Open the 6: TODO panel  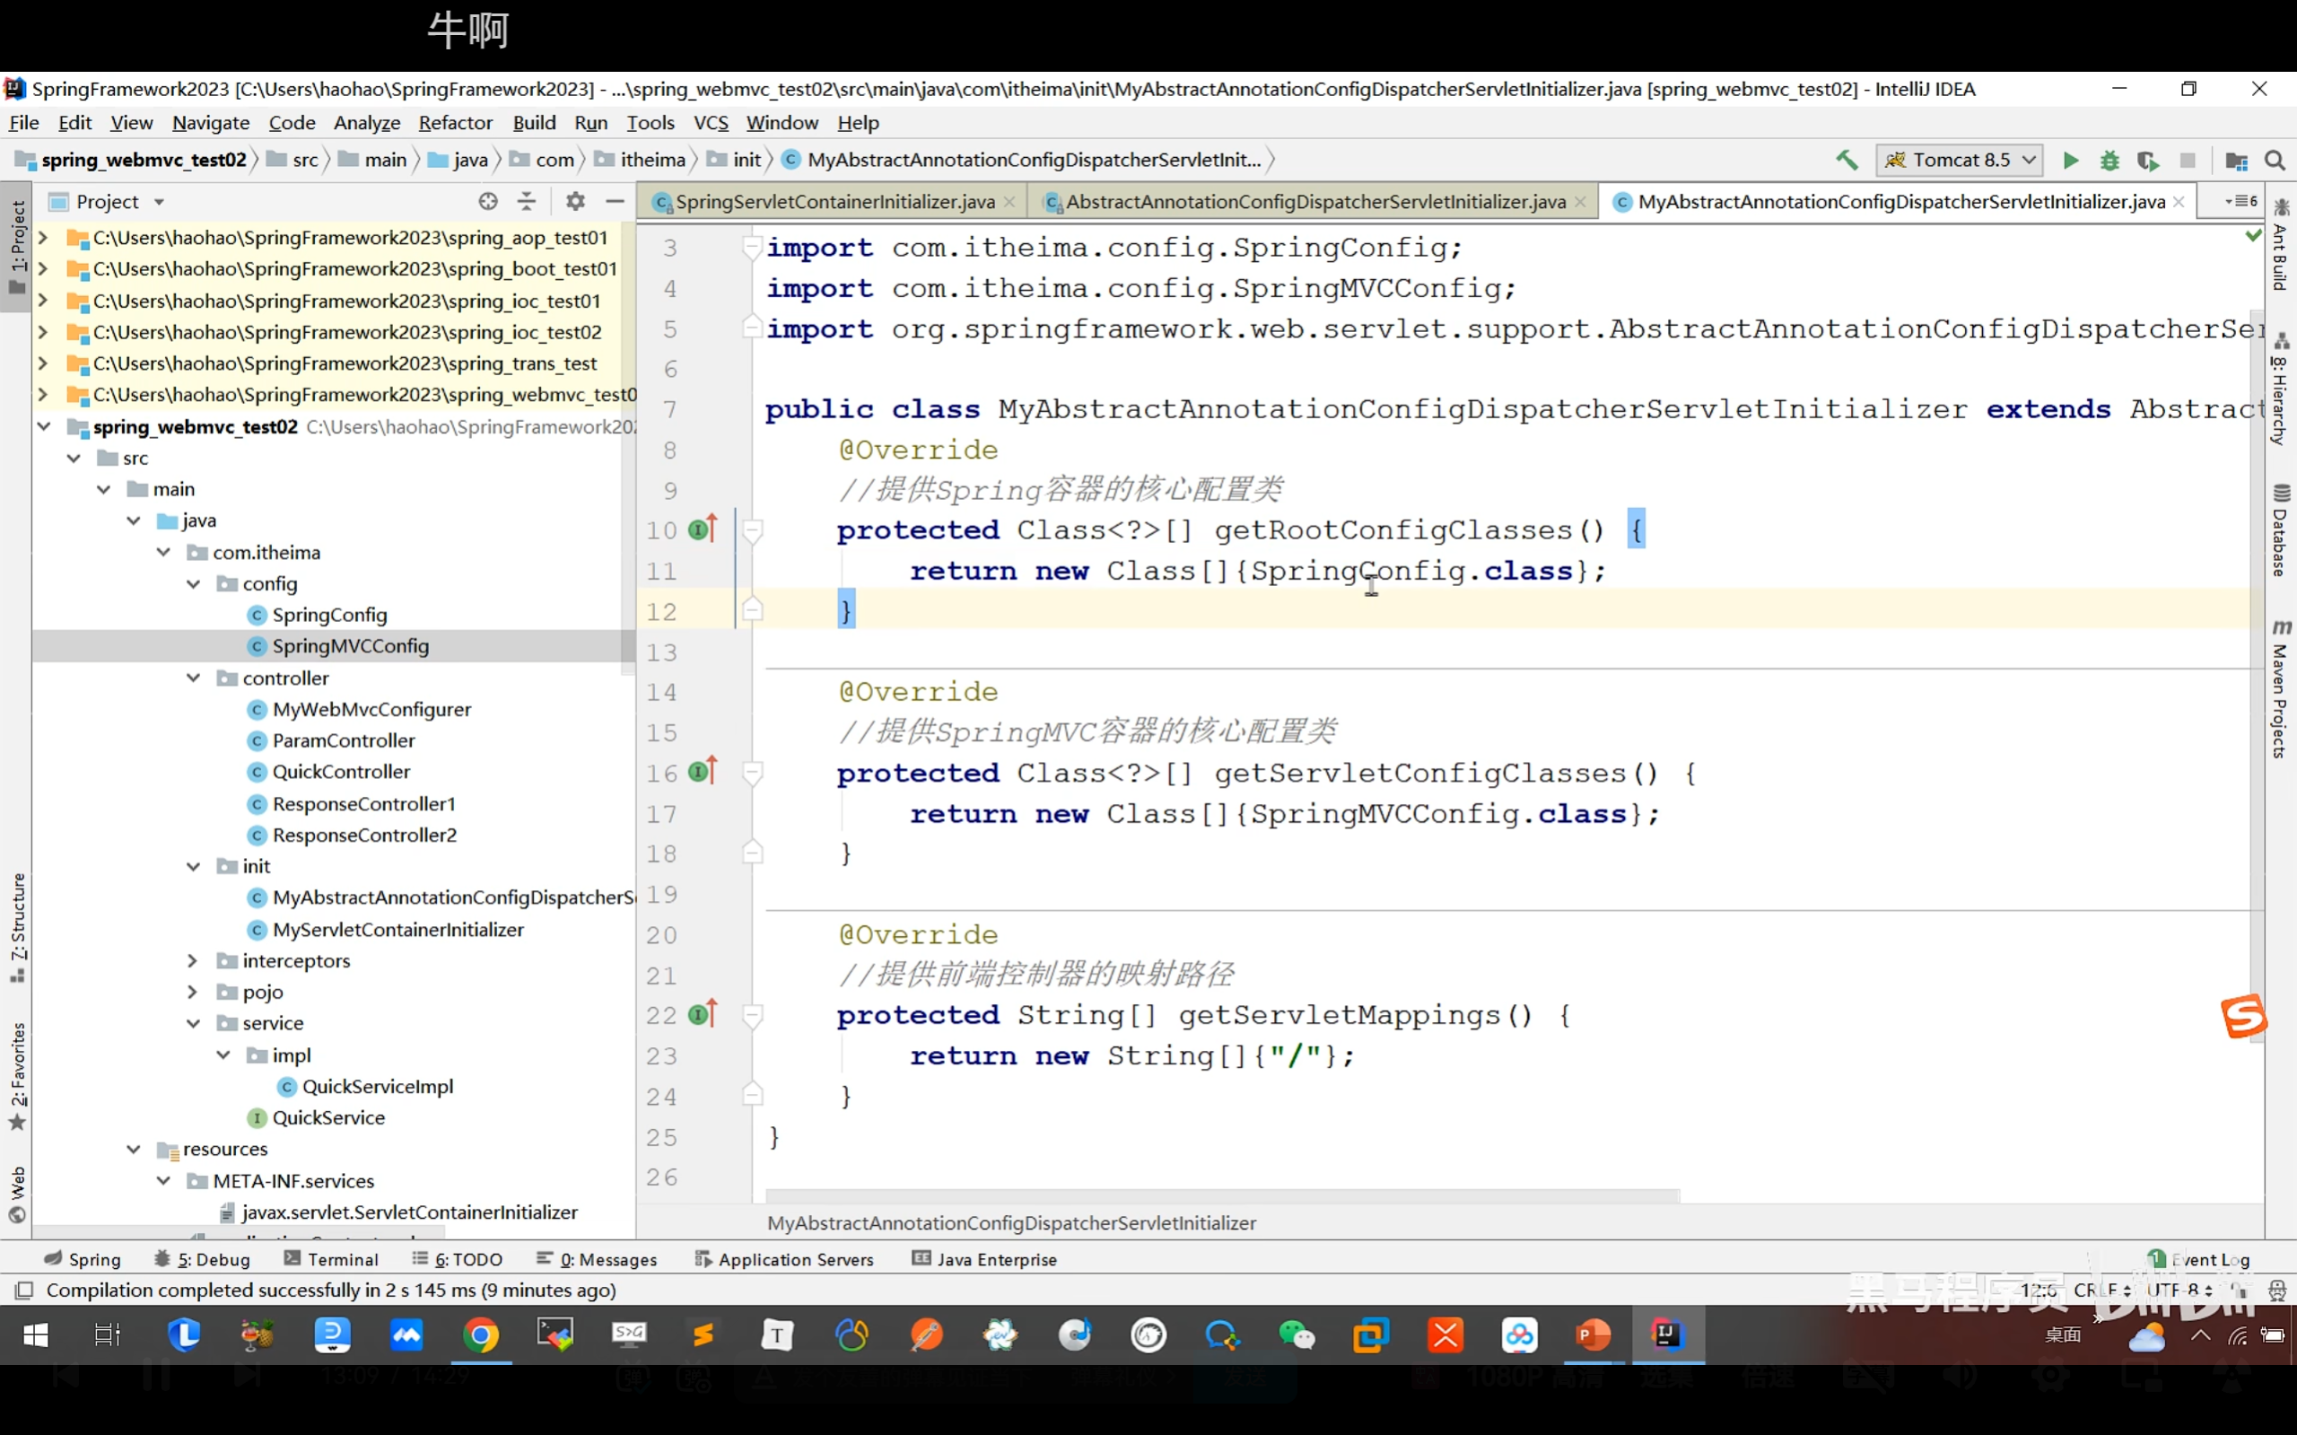point(458,1259)
